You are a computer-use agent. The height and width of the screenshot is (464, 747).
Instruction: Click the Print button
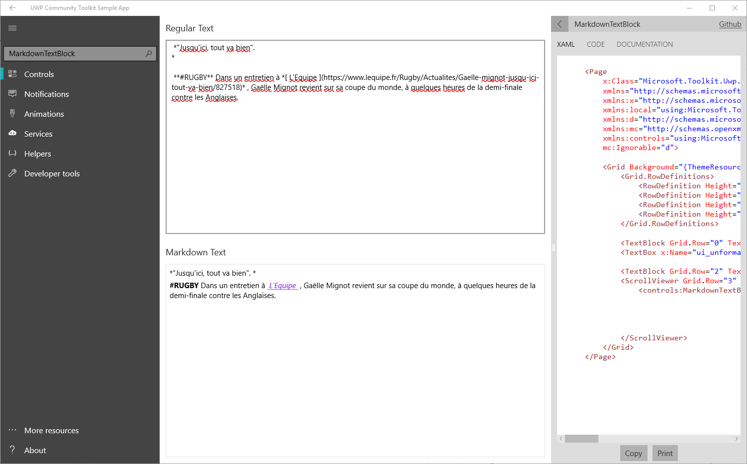coord(664,453)
